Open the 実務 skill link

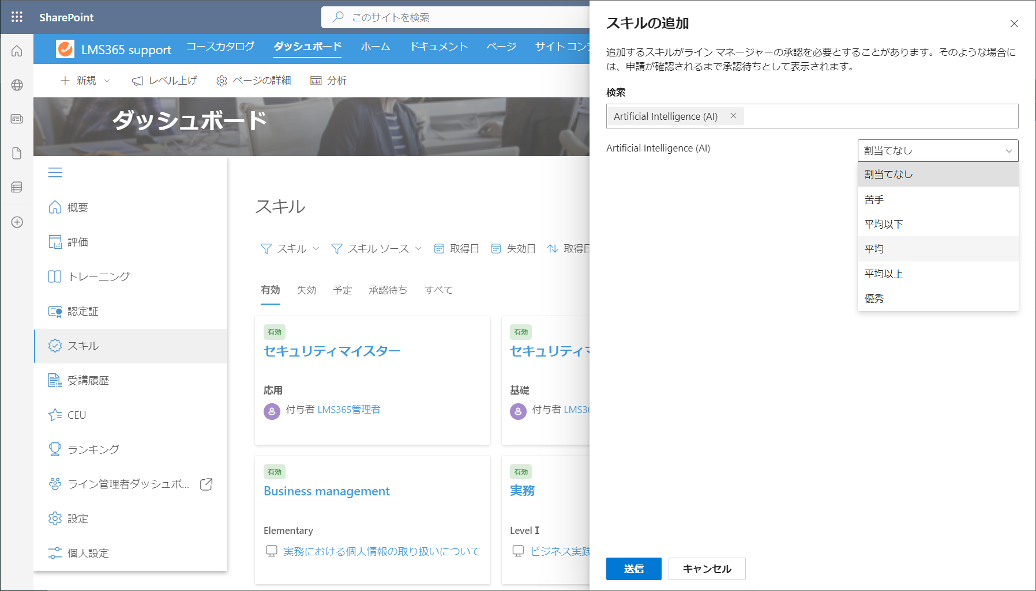pyautogui.click(x=522, y=491)
